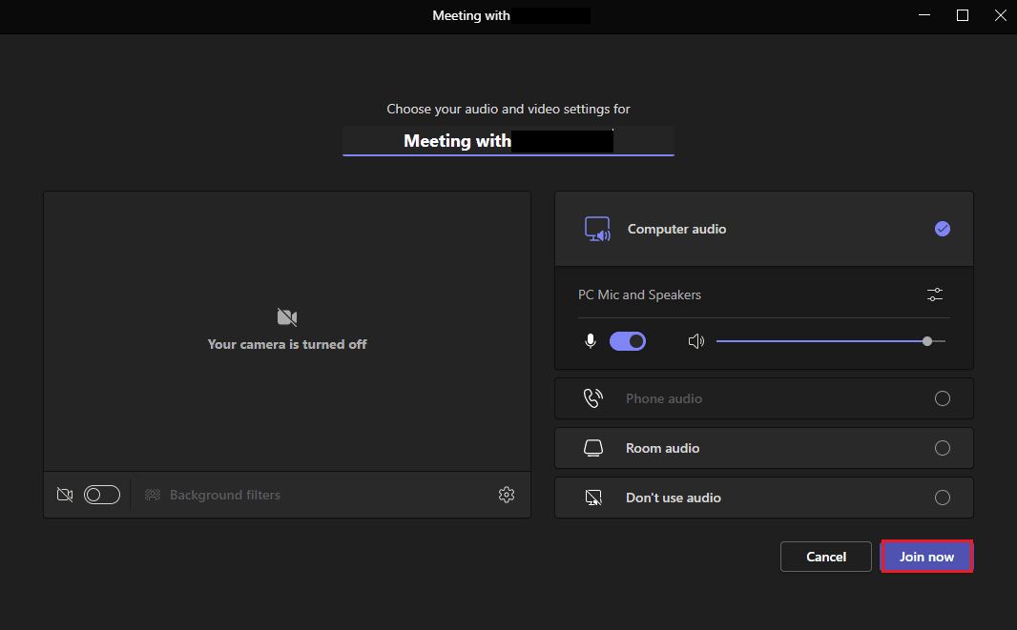
Task: Select the Computer audio label
Action: [x=676, y=229]
